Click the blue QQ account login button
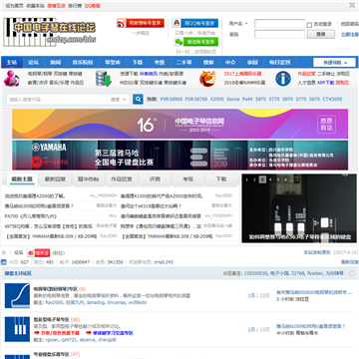359x359 pixels. click(x=195, y=23)
